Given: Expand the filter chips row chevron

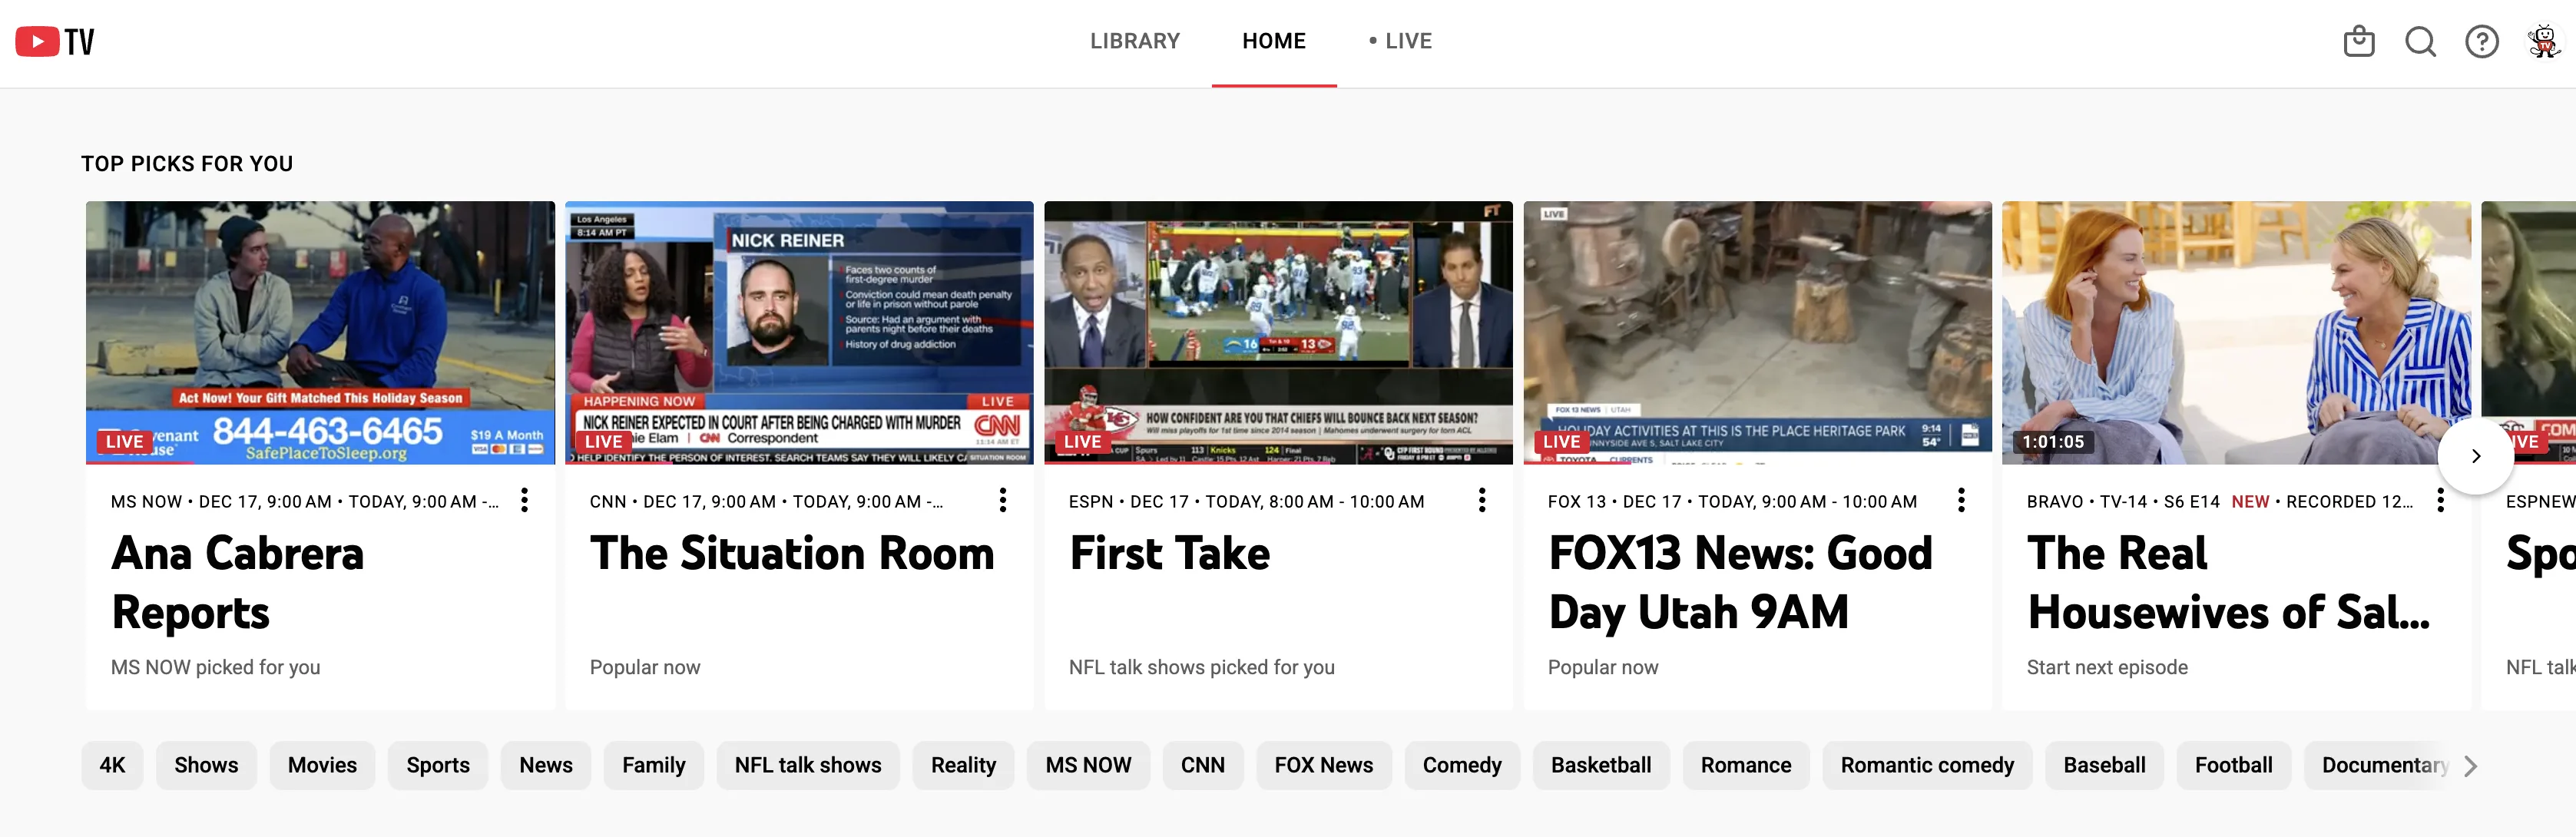Looking at the screenshot, I should [x=2469, y=765].
